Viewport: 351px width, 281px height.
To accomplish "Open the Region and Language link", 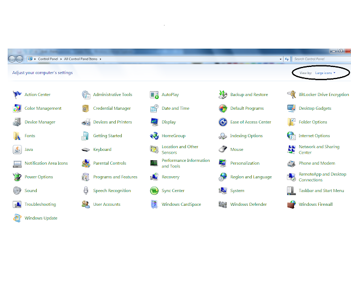I will pyautogui.click(x=251, y=177).
